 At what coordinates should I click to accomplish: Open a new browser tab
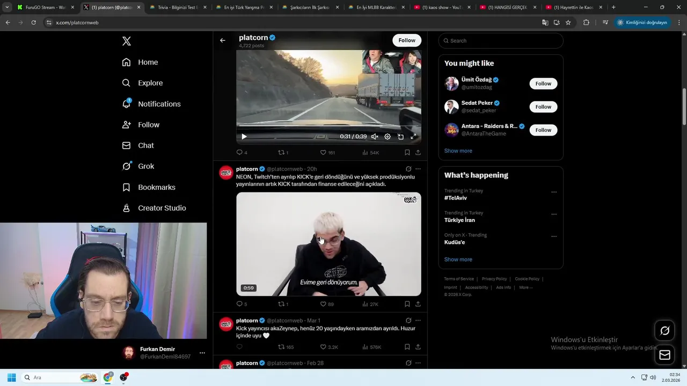click(x=613, y=8)
